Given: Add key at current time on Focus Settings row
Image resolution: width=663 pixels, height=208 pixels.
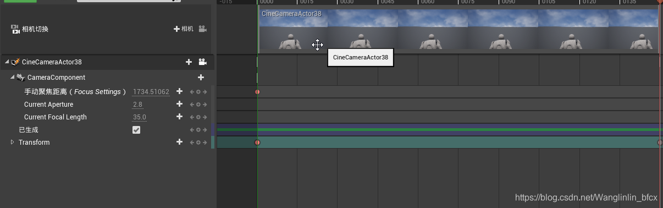Looking at the screenshot, I should 198,92.
